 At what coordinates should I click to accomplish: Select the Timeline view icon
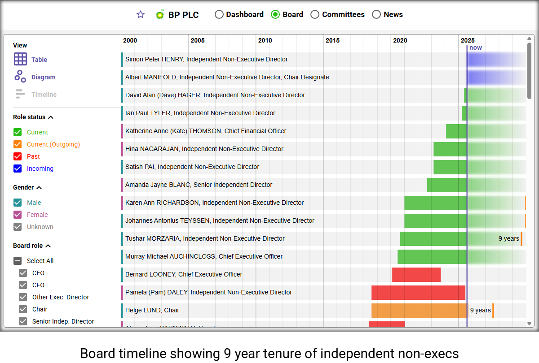[20, 94]
